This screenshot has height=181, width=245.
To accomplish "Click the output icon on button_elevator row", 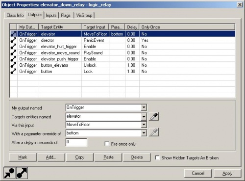I will pyautogui.click(x=13, y=65).
